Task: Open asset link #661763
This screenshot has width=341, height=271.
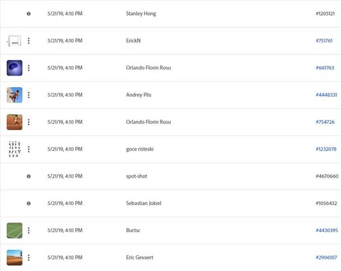Action: 325,67
